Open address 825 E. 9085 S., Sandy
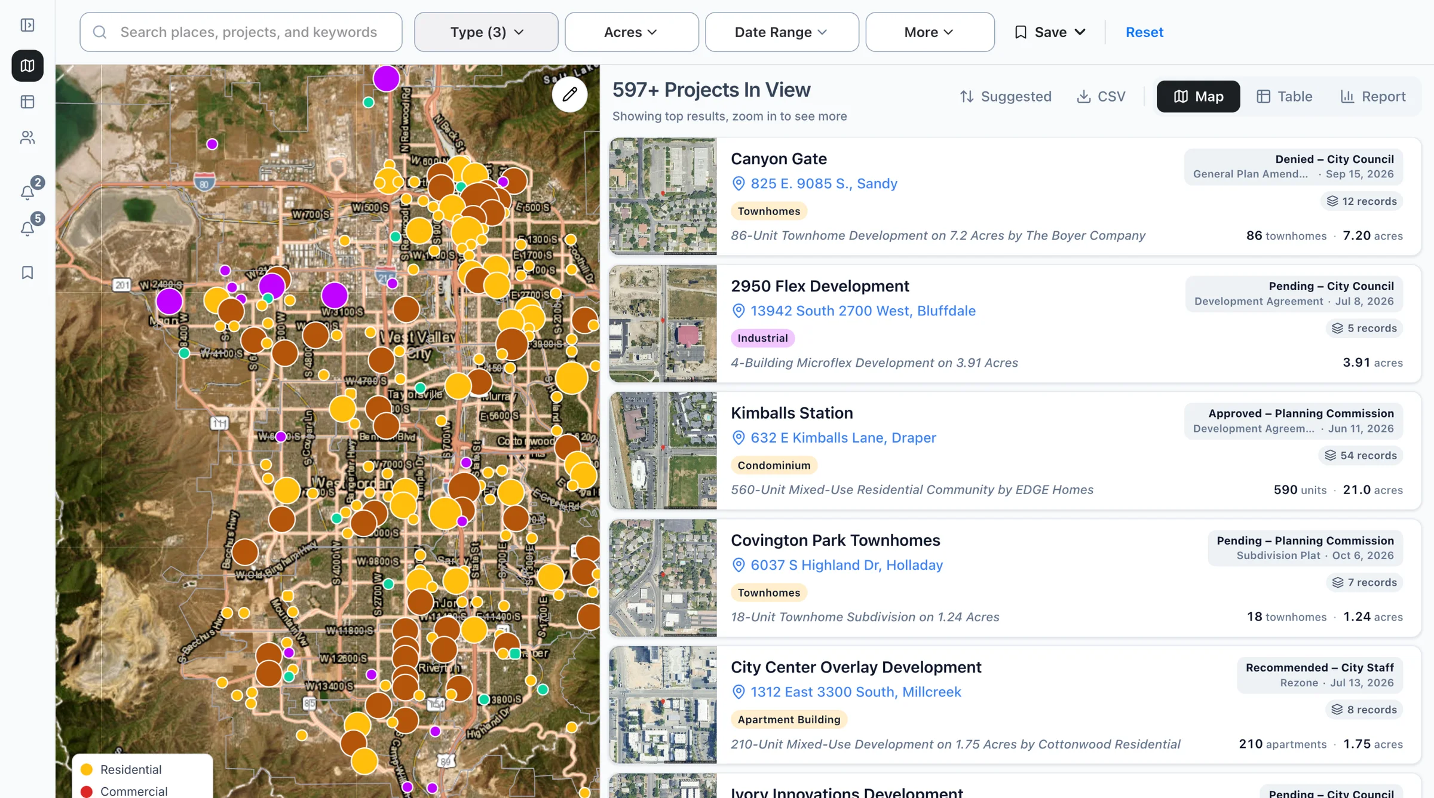The height and width of the screenshot is (798, 1434). pos(824,183)
